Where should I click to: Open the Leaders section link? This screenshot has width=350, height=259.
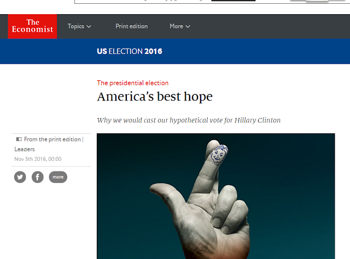[25, 149]
